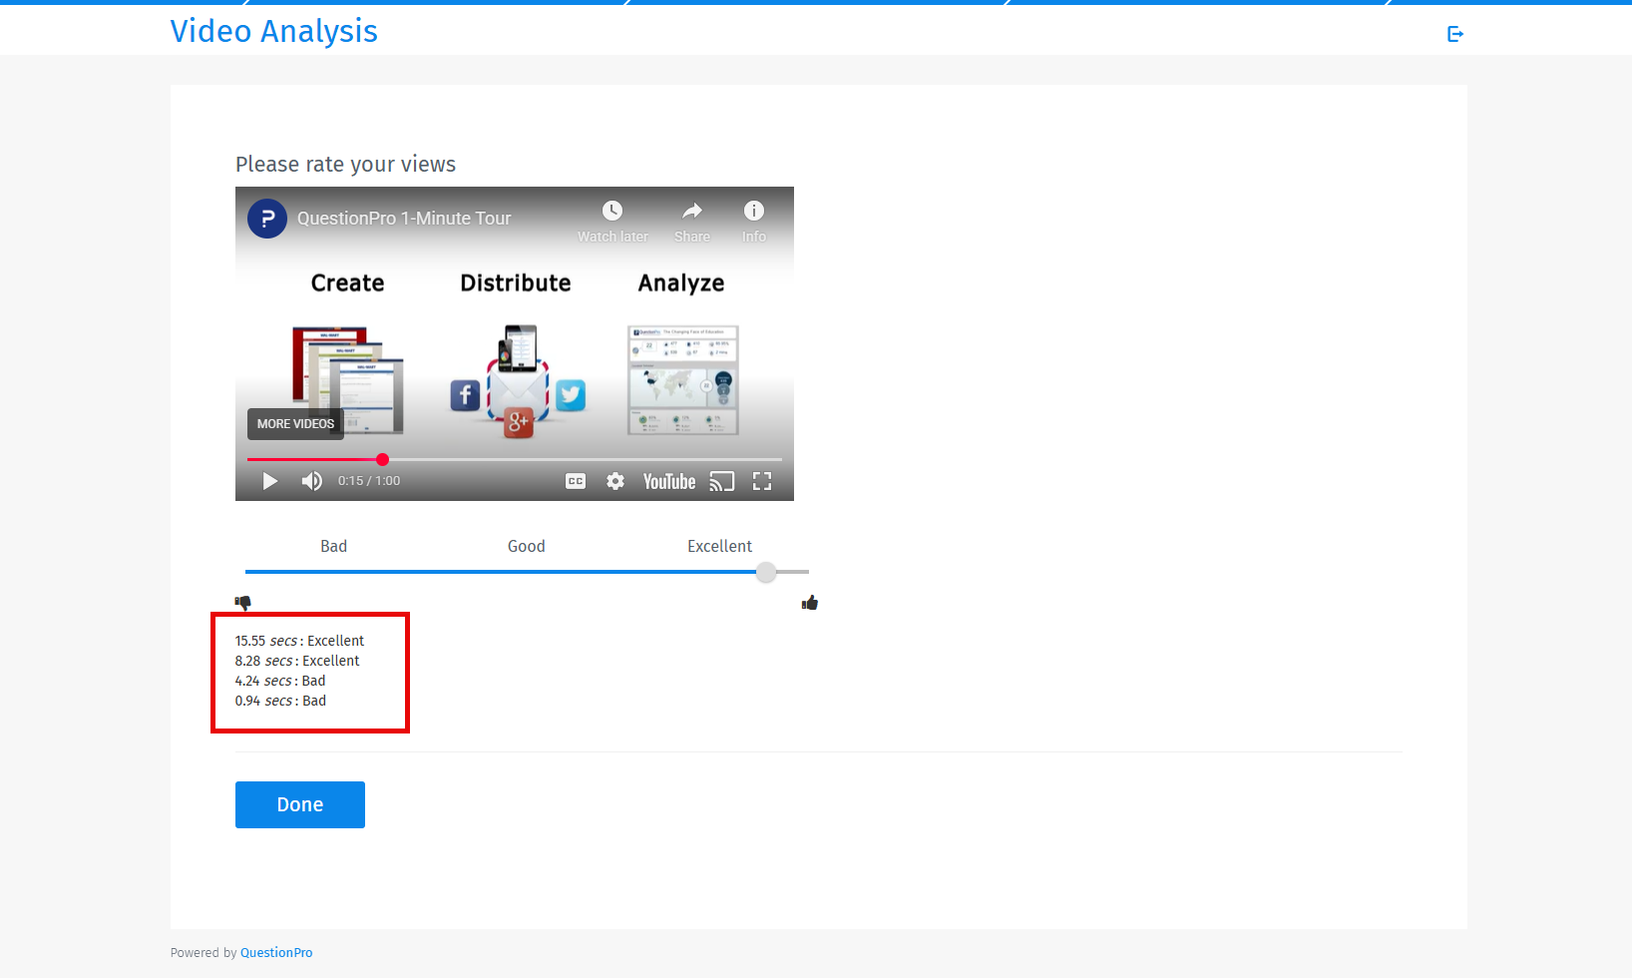Image resolution: width=1632 pixels, height=978 pixels.
Task: Select the Good rating label
Action: (x=527, y=546)
